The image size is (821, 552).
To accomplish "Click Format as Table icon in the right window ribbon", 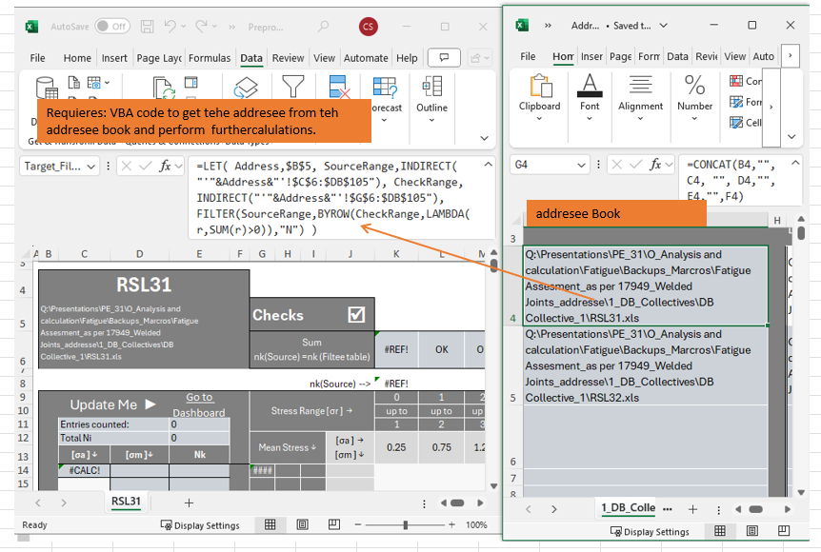I will tap(736, 102).
